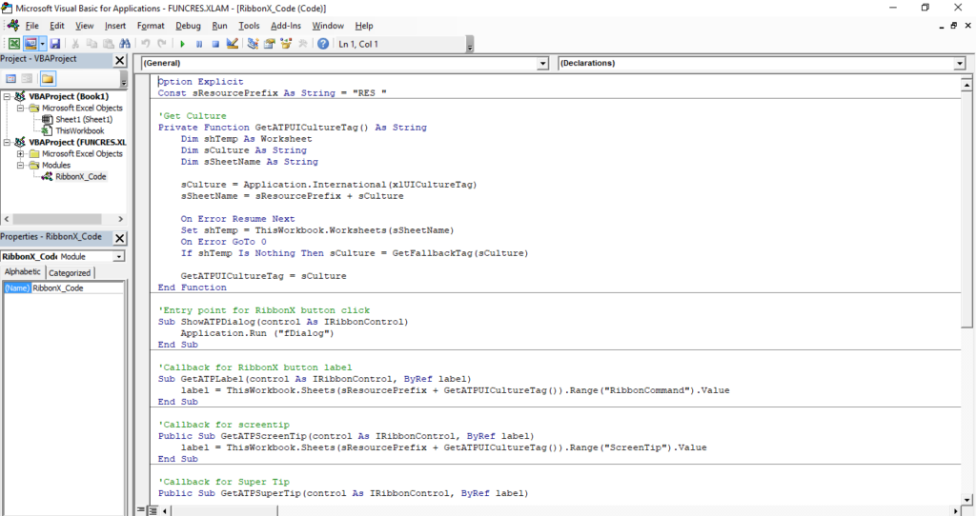Open the Debug menu
Image resolution: width=976 pixels, height=516 pixels.
click(188, 26)
